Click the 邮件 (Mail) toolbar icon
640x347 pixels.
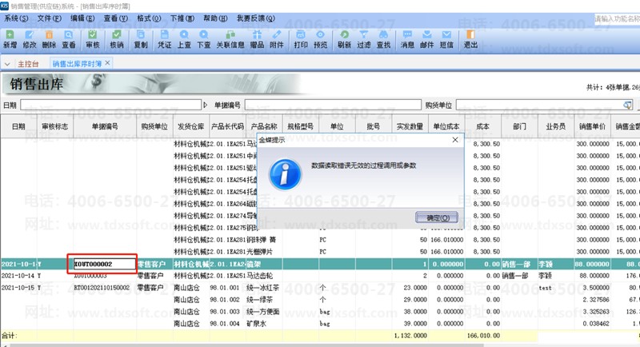[x=427, y=39]
